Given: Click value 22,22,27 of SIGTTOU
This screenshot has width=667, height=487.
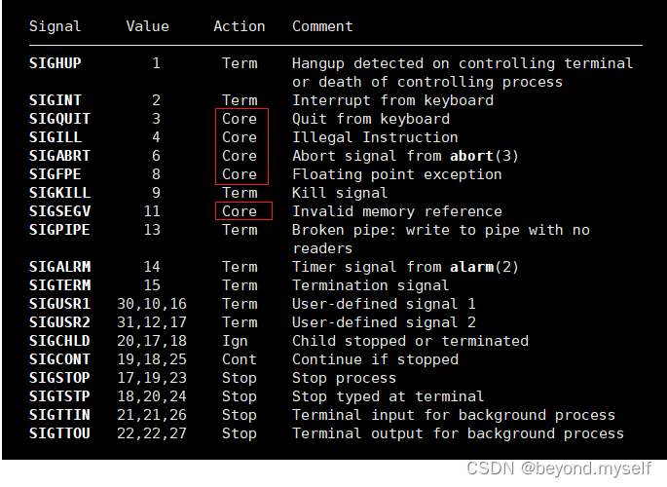Looking at the screenshot, I should [152, 433].
